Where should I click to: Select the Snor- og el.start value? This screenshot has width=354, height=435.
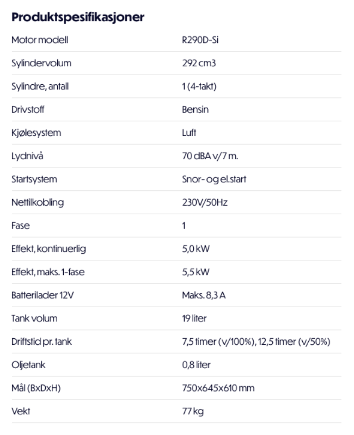[x=213, y=179]
